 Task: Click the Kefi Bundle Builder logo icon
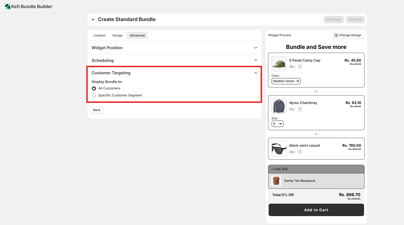[x=8, y=6]
